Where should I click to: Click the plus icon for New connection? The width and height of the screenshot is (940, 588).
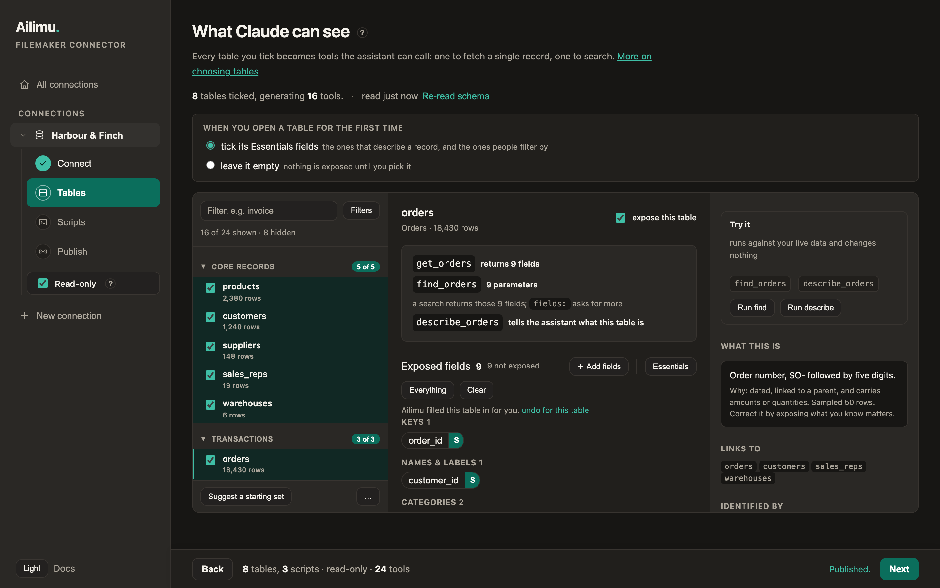click(24, 315)
